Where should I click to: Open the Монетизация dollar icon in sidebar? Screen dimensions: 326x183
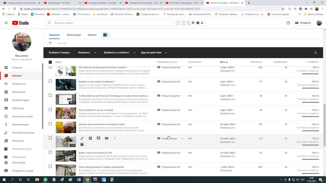click(6, 125)
